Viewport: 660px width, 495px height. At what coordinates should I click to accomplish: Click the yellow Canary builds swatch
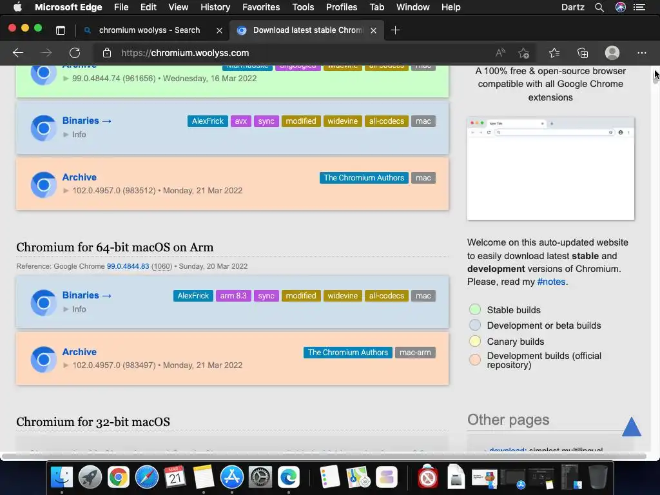click(x=475, y=341)
